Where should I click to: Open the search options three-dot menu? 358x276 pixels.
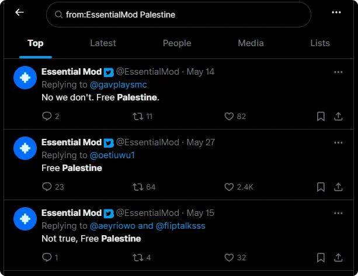[x=336, y=12]
